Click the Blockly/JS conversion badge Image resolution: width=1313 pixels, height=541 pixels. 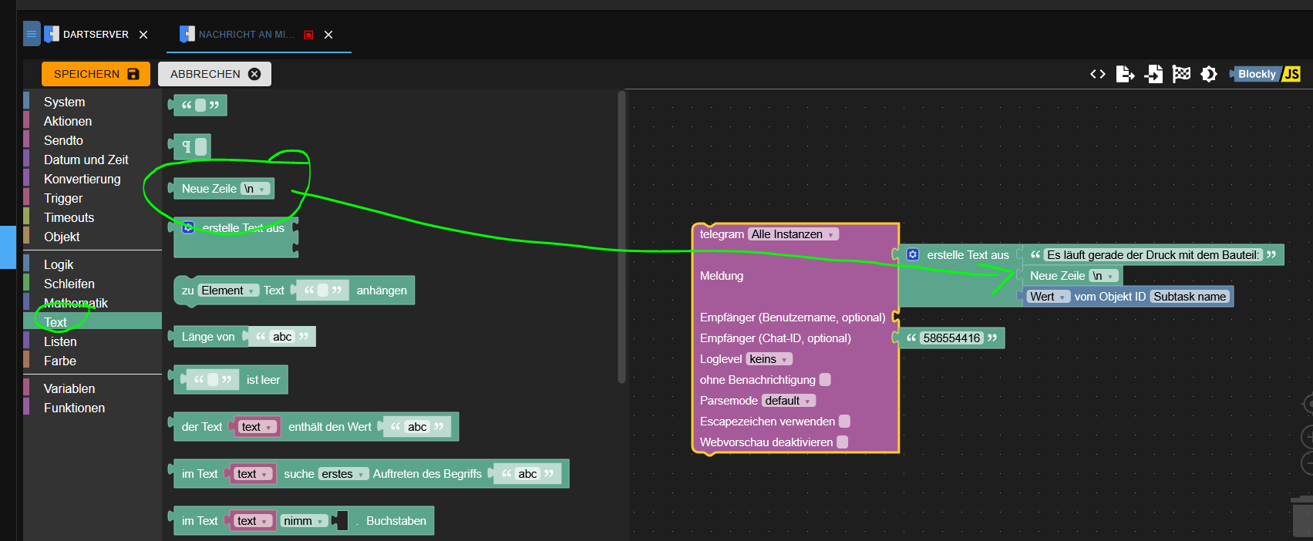1265,74
